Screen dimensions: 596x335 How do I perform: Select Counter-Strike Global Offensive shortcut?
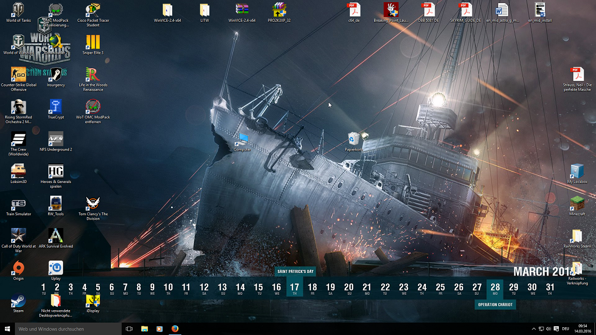[x=18, y=79]
